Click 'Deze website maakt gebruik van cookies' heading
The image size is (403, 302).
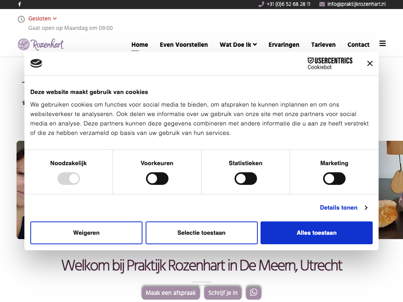pyautogui.click(x=89, y=92)
